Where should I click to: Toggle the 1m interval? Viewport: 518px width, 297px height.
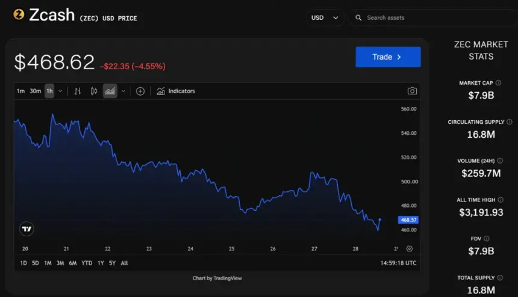tap(20, 91)
